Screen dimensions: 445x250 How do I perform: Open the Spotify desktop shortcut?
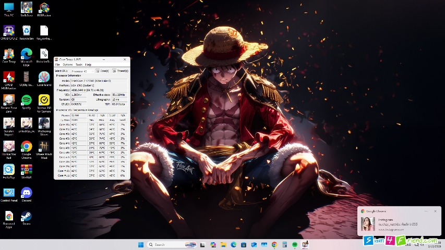coord(27,102)
